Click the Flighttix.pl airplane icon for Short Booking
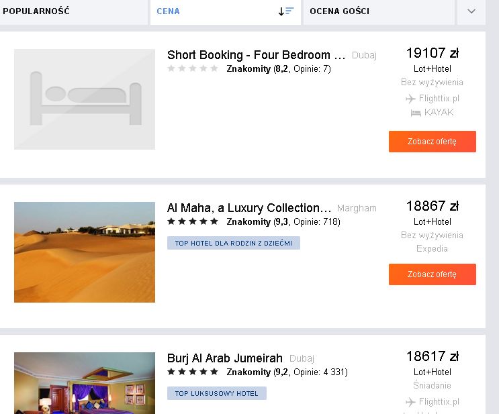499x414 pixels. (x=410, y=99)
